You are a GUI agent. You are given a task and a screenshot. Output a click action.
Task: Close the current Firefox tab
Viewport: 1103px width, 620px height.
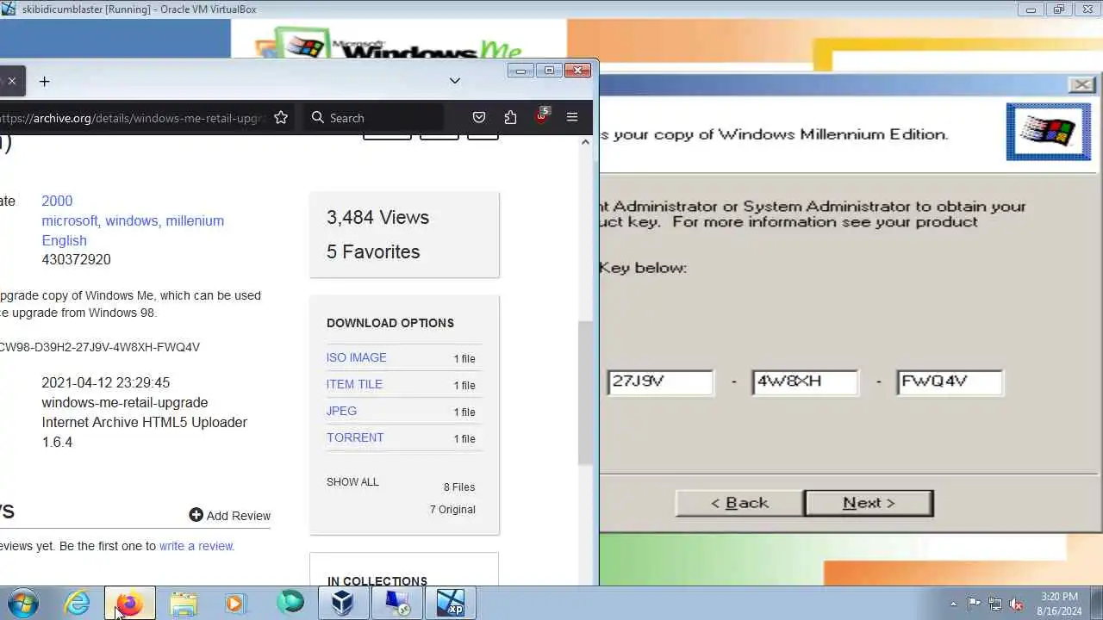point(11,81)
